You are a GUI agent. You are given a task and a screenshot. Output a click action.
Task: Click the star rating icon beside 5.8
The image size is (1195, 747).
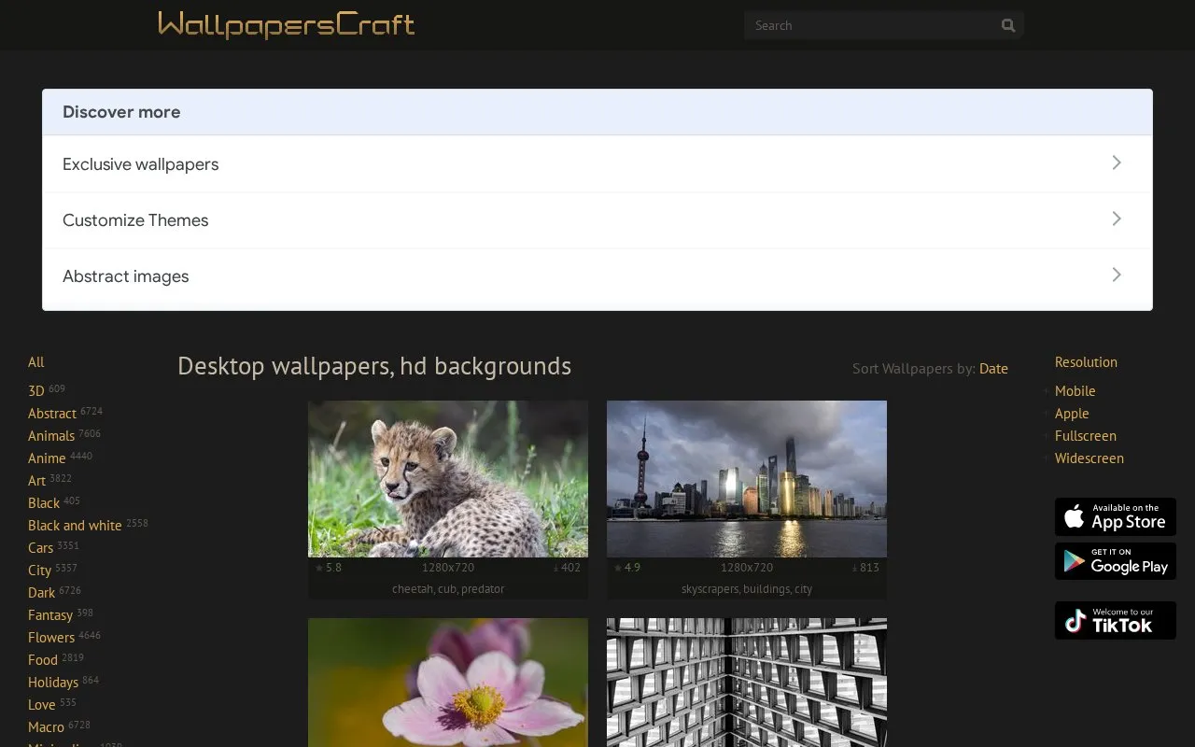(x=319, y=568)
